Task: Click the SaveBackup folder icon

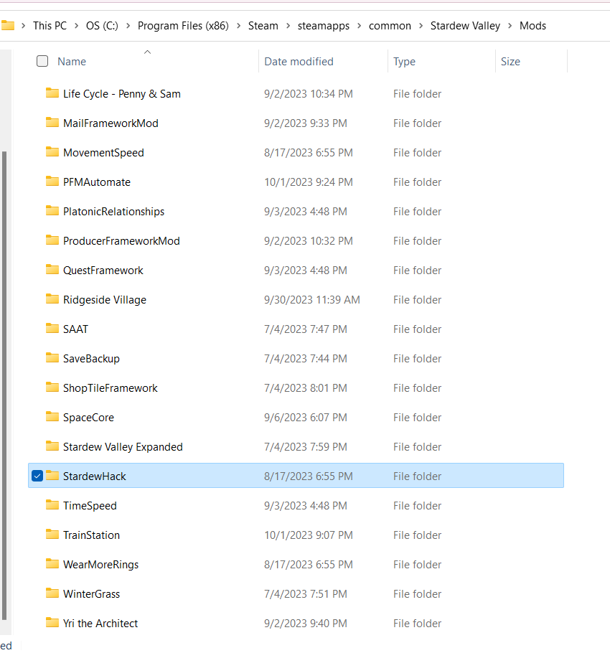Action: 52,358
